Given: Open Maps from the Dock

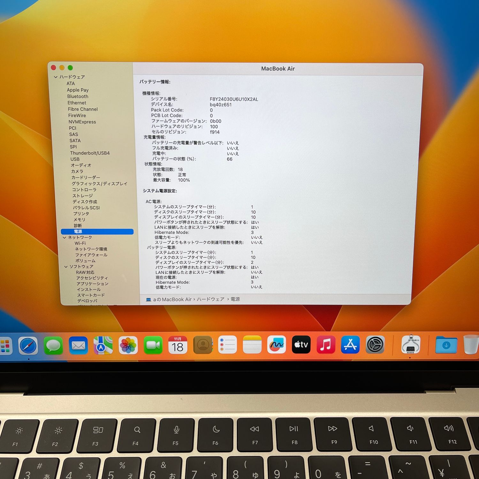Looking at the screenshot, I should (103, 346).
